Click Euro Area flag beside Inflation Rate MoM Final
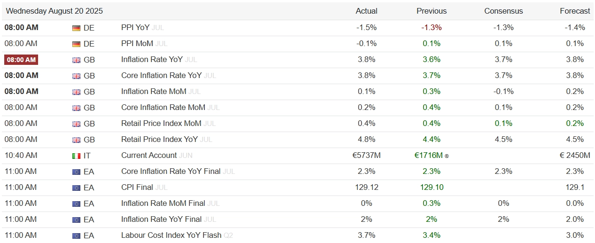595x243 pixels. 76,204
